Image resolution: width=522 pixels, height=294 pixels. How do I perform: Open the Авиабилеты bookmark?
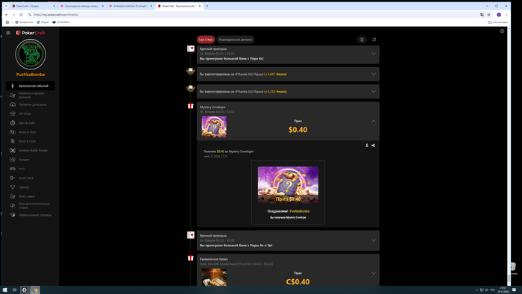coord(24,22)
